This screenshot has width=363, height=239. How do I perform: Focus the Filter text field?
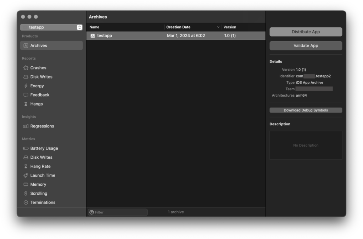118,212
